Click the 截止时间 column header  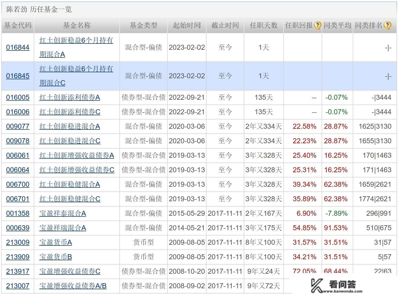tap(225, 25)
